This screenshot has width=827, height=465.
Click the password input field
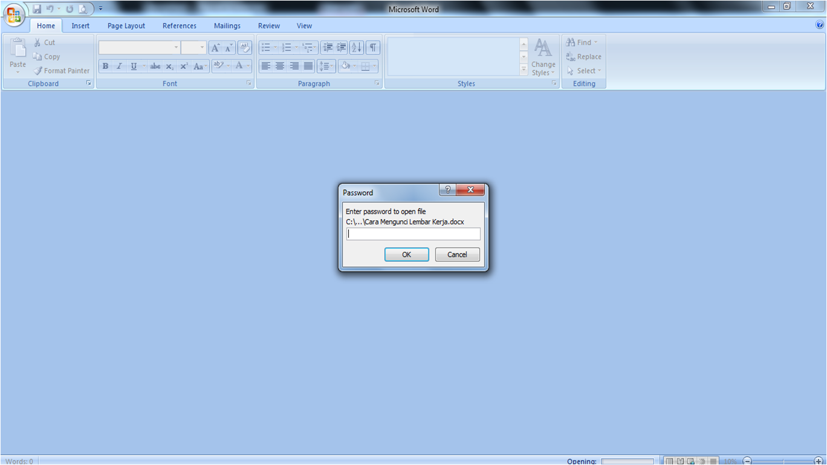(413, 234)
